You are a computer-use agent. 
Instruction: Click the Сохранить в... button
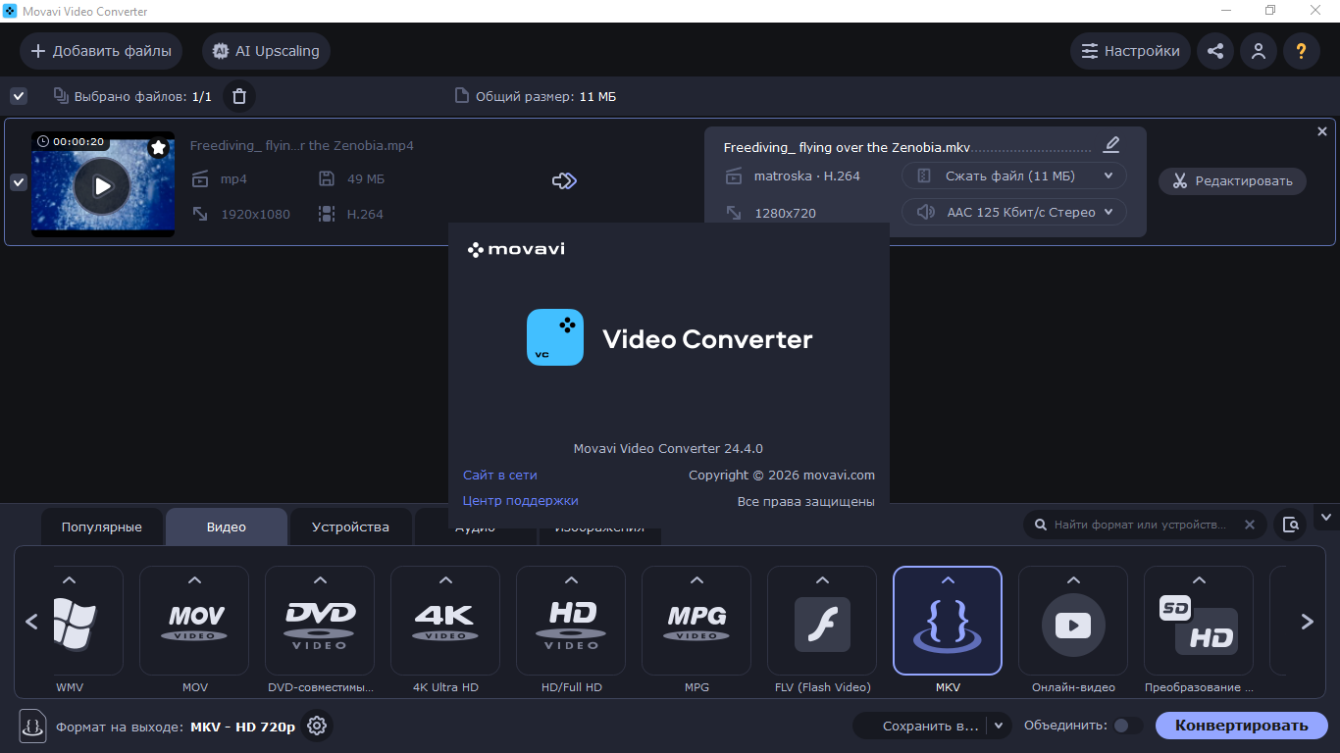coord(921,727)
